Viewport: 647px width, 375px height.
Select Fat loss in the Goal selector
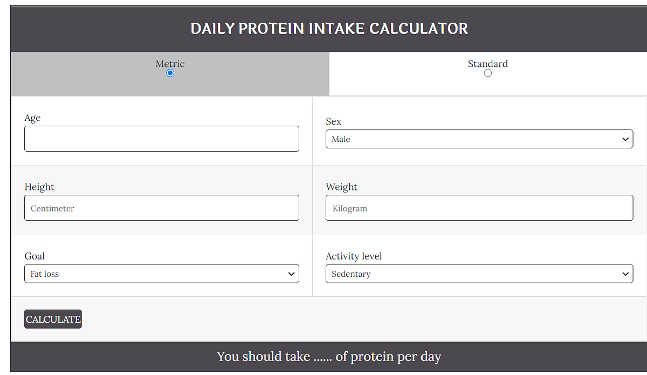(161, 274)
